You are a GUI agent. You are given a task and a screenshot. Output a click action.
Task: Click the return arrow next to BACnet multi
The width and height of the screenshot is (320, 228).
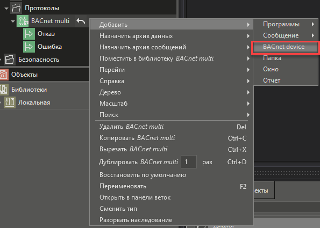[x=81, y=21]
